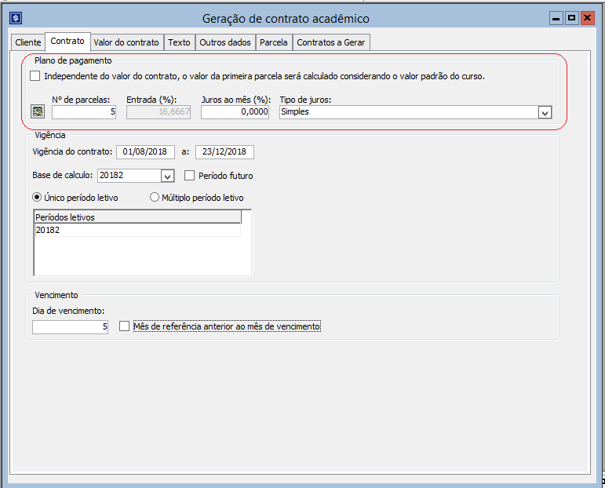Switch to the Outros dados tab
605x488 pixels.
tap(224, 42)
